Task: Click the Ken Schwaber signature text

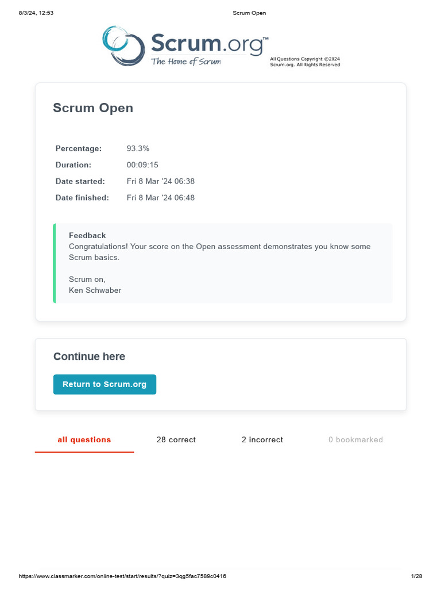Action: 95,290
